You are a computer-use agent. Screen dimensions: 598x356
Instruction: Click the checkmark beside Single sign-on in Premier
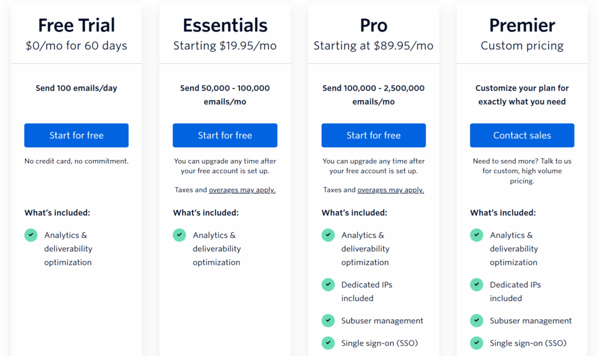tap(477, 343)
